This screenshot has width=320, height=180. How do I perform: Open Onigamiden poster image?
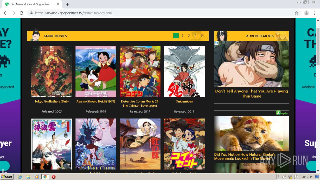(184, 71)
